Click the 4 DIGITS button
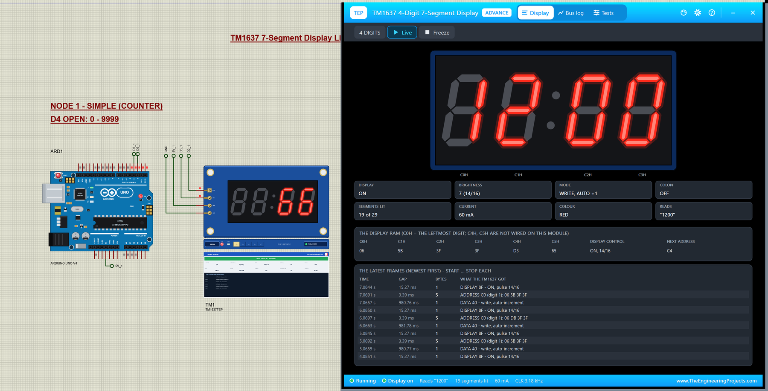Viewport: 768px width, 391px height. [x=369, y=32]
